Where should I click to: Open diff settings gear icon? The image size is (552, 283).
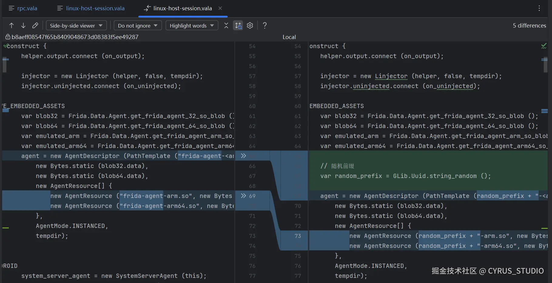[250, 25]
